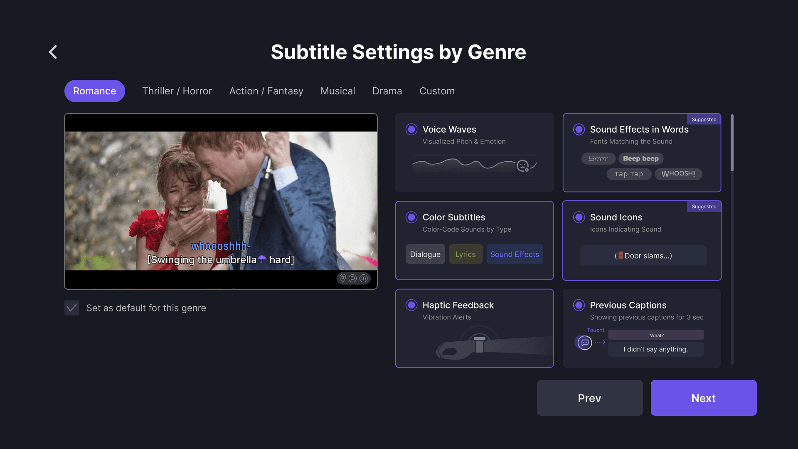
Task: Toggle the Sound Icons radio button
Action: tap(579, 217)
